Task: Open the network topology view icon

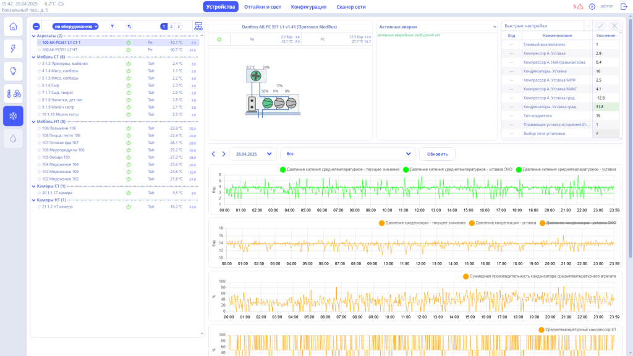Action: pyautogui.click(x=199, y=26)
